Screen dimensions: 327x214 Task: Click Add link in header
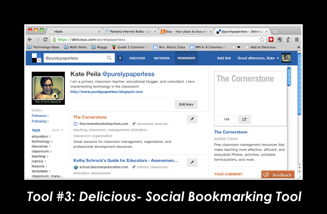(x=224, y=58)
